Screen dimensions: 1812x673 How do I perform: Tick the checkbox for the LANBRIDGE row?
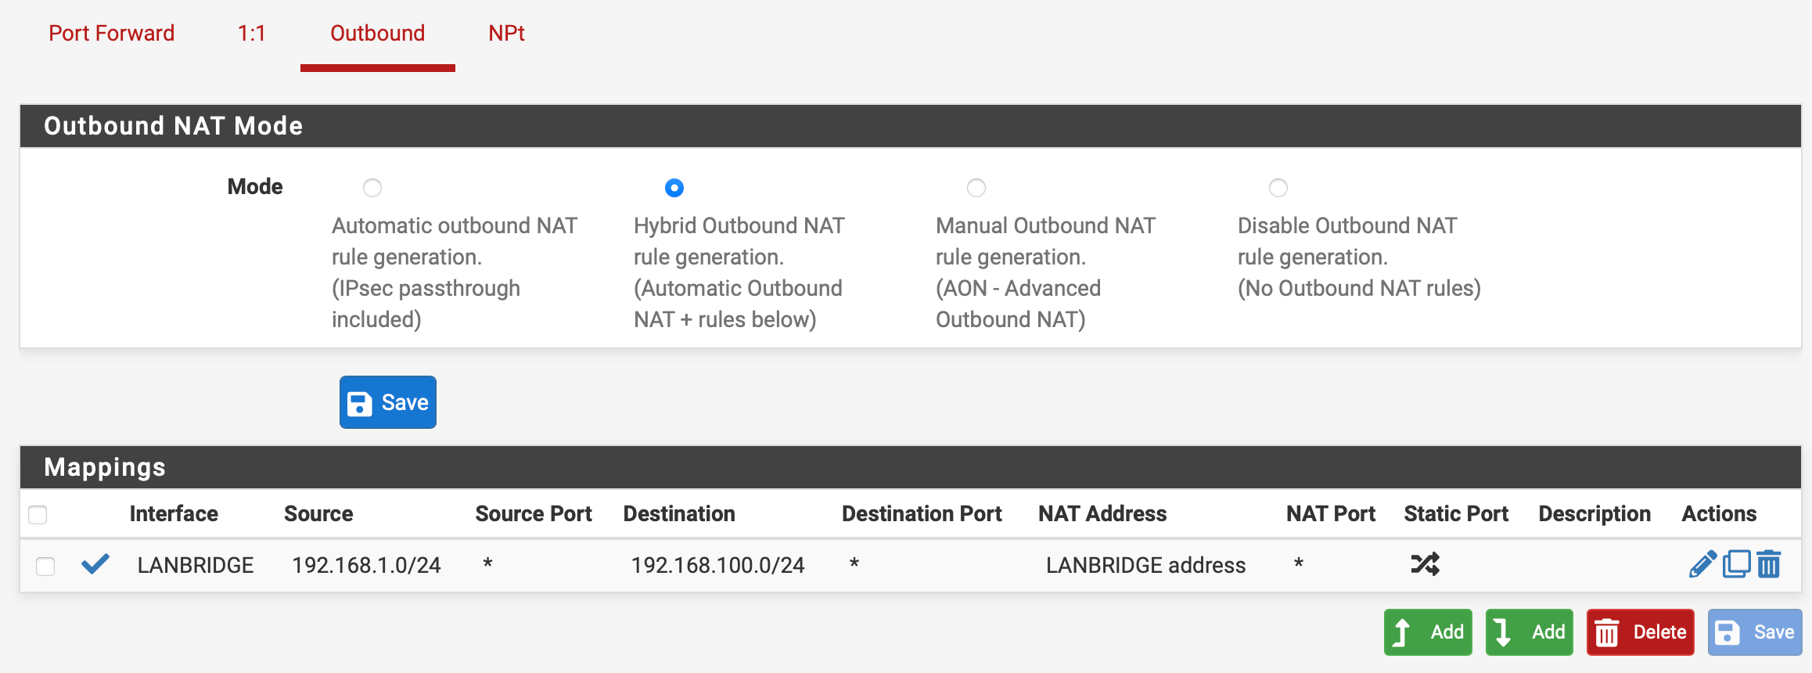tap(45, 566)
